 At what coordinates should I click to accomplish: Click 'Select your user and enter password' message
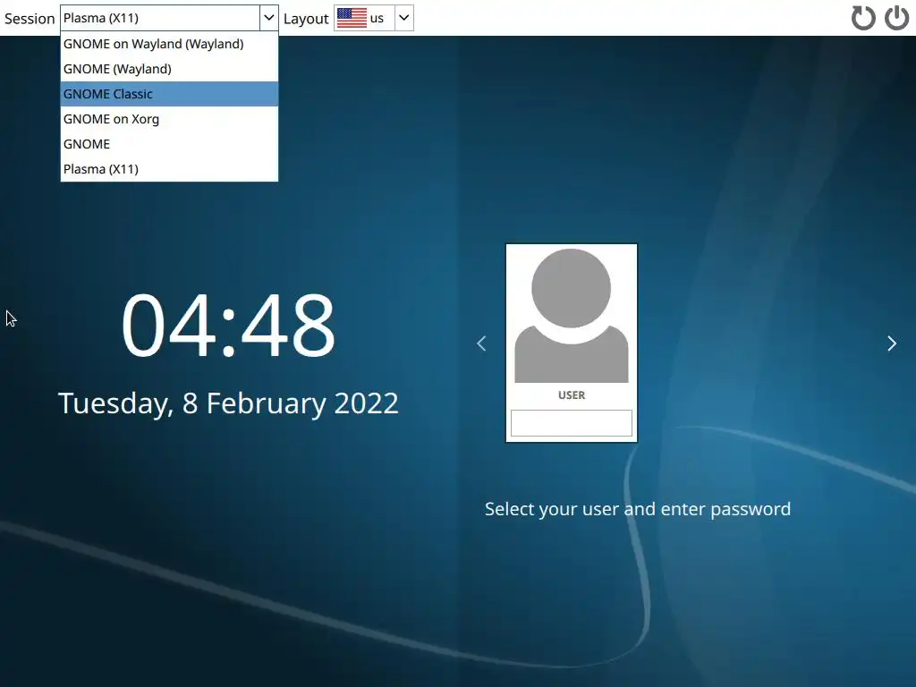pos(638,509)
